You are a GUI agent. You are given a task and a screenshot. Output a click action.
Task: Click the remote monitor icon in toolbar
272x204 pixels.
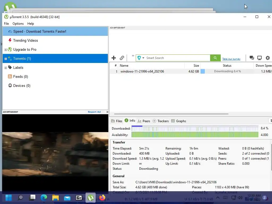pyautogui.click(x=260, y=58)
